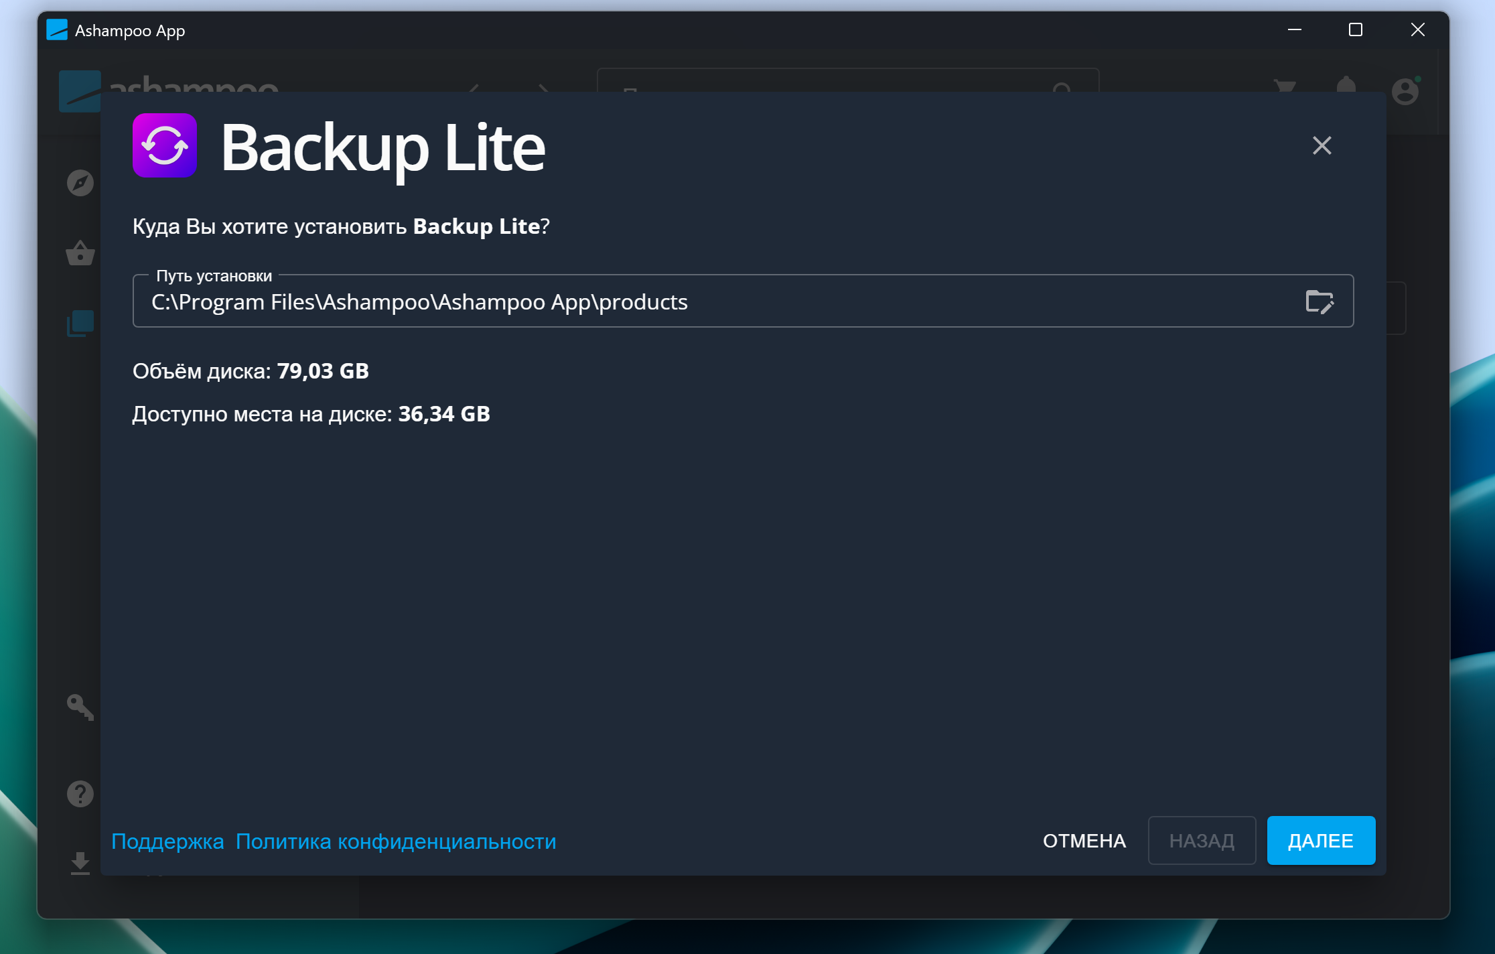The height and width of the screenshot is (954, 1495).
Task: Cancel installation with ОТМЕНА
Action: (1083, 840)
